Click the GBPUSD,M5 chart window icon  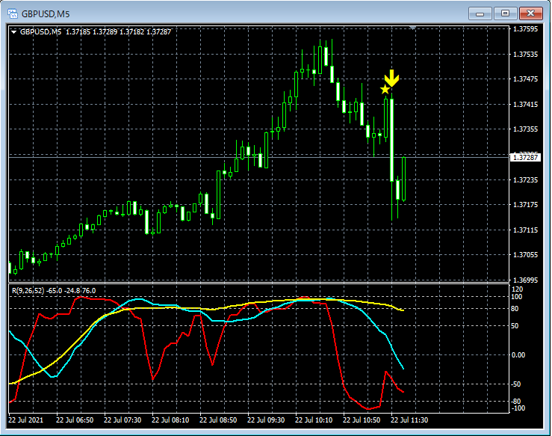(13, 13)
